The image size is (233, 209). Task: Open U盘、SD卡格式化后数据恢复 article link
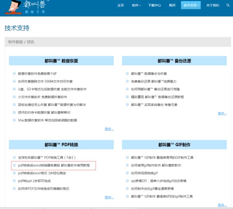tap(52, 89)
